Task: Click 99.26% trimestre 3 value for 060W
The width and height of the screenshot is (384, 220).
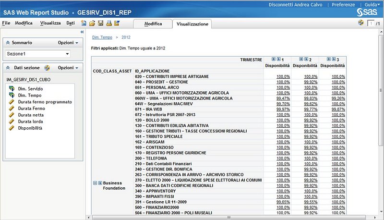Action: (338, 98)
